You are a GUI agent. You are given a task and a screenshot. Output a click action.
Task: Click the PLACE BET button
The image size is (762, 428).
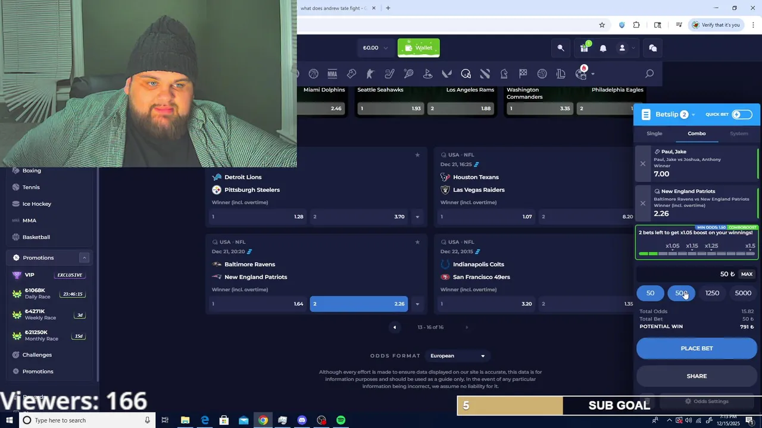point(697,348)
